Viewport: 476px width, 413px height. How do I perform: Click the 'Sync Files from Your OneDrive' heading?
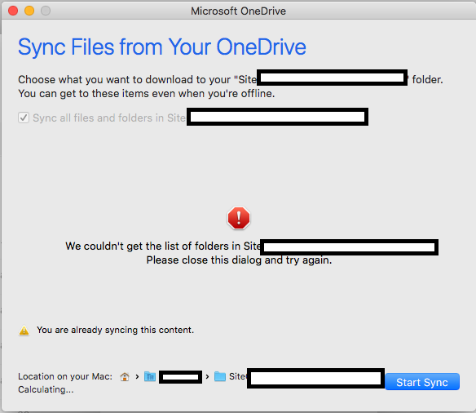[x=162, y=47]
